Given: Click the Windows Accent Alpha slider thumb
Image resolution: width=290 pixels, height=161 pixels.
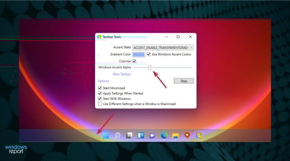Looking at the screenshot, I should coord(150,68).
